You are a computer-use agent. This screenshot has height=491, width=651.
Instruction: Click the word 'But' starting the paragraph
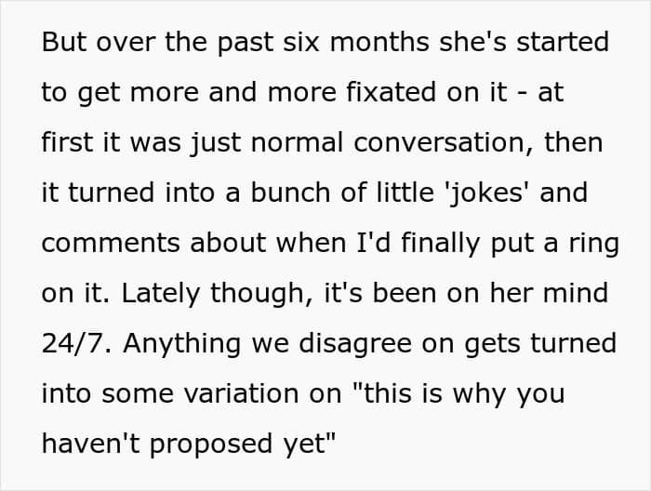tap(61, 43)
